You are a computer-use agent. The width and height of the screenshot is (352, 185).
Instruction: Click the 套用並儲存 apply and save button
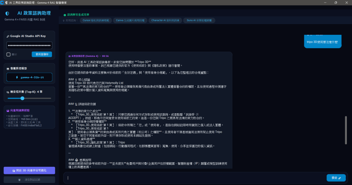(x=42, y=54)
